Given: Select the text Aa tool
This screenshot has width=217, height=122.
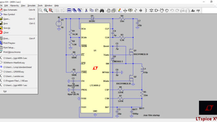Looking at the screenshot, I should [193, 11].
